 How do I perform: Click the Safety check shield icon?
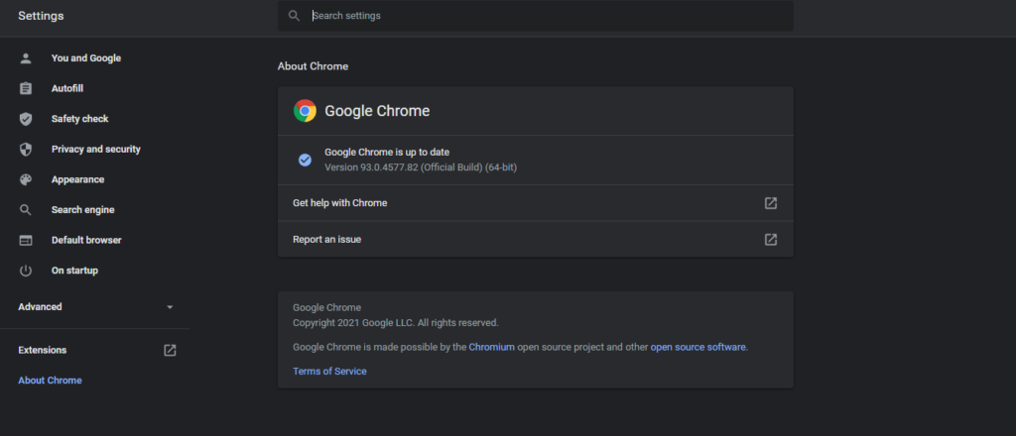pos(26,119)
